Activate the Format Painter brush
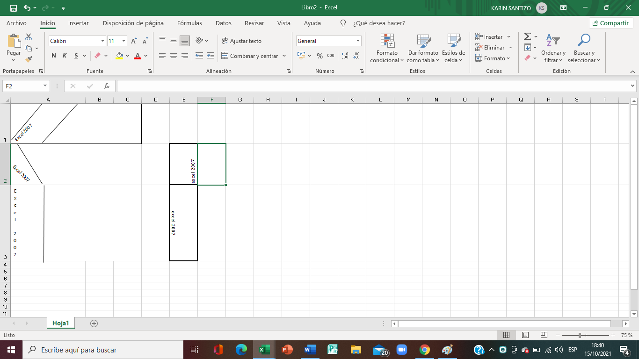Viewport: 639px width, 359px height. [x=29, y=59]
